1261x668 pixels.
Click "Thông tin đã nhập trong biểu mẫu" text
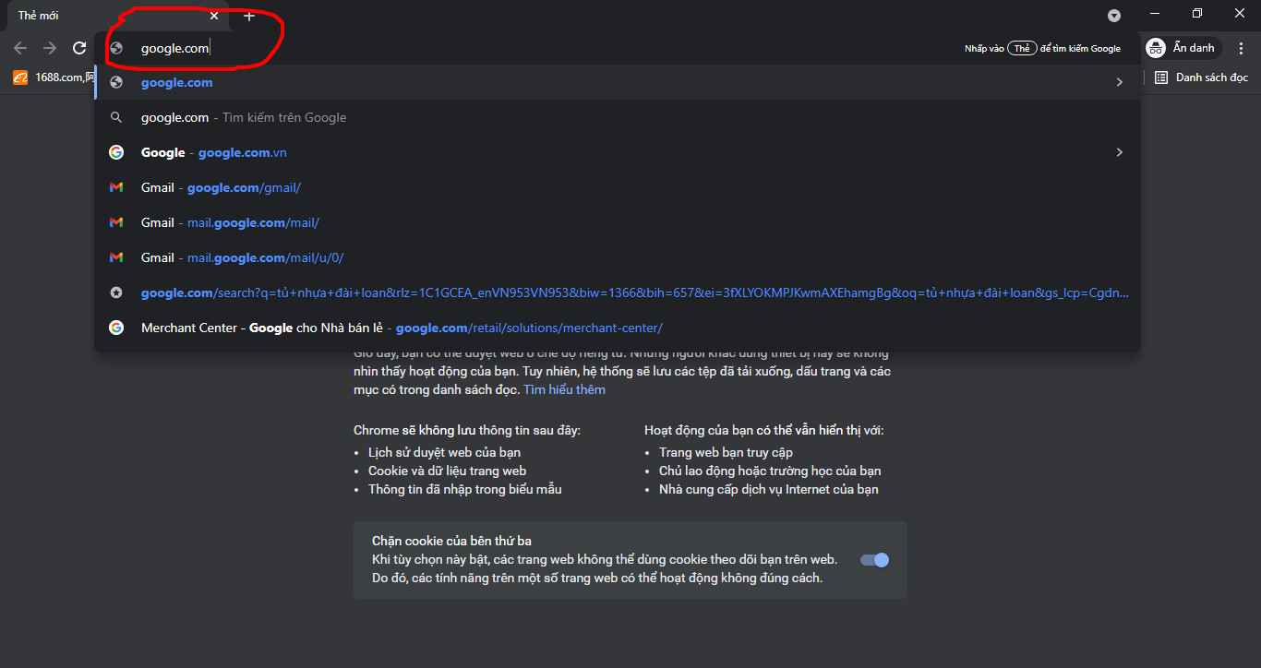tap(465, 489)
